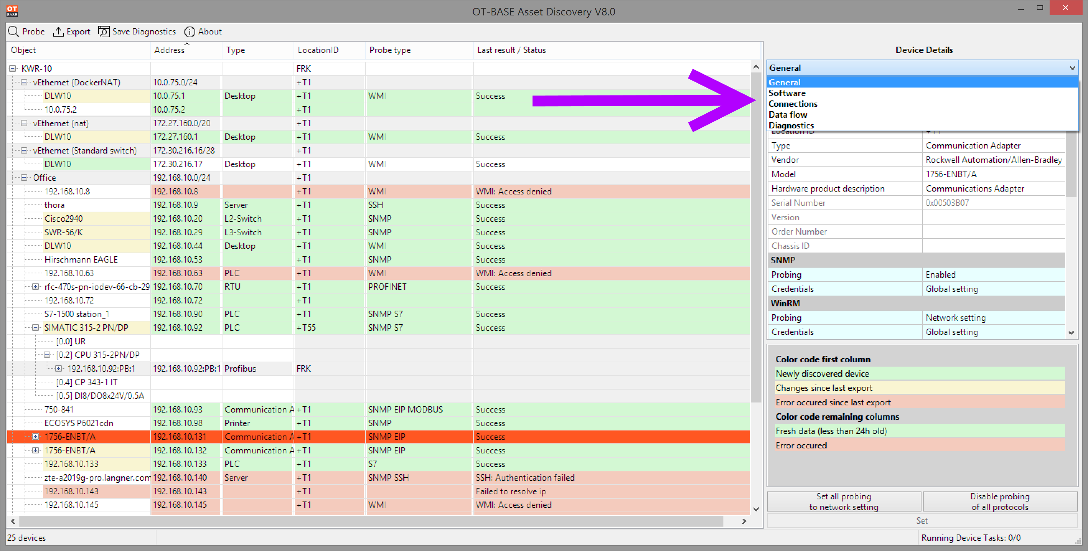Collapse the SIMATIC 315-2 PN/DP tree node

pos(36,328)
